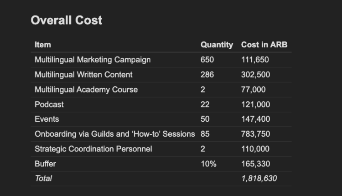Click the 111,650 cost value

pos(255,60)
